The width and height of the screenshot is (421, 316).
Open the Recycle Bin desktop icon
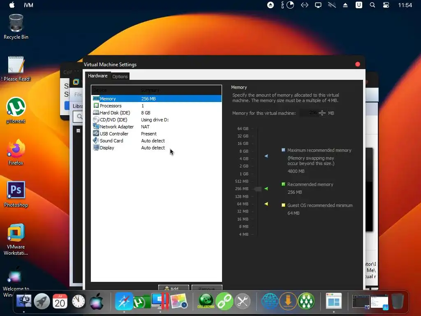pyautogui.click(x=16, y=27)
